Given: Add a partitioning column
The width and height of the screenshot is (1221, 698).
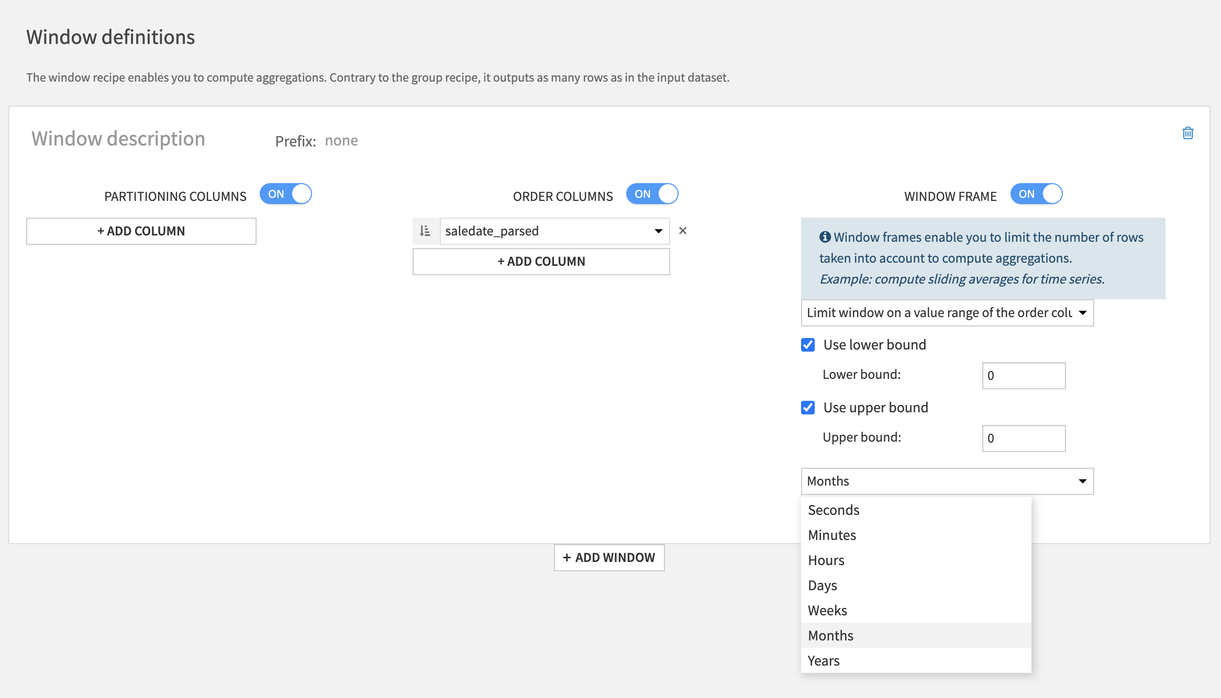Looking at the screenshot, I should pos(141,231).
